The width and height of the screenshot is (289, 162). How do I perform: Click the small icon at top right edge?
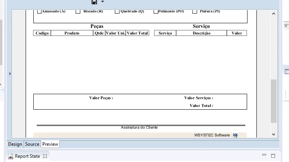tap(286, 26)
